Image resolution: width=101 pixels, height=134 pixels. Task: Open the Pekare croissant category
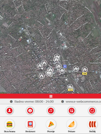pos(72,126)
